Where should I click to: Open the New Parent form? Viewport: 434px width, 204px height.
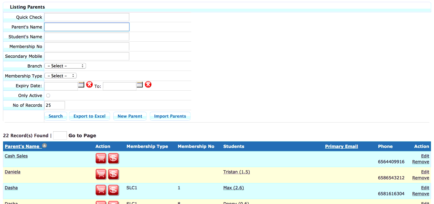click(130, 116)
